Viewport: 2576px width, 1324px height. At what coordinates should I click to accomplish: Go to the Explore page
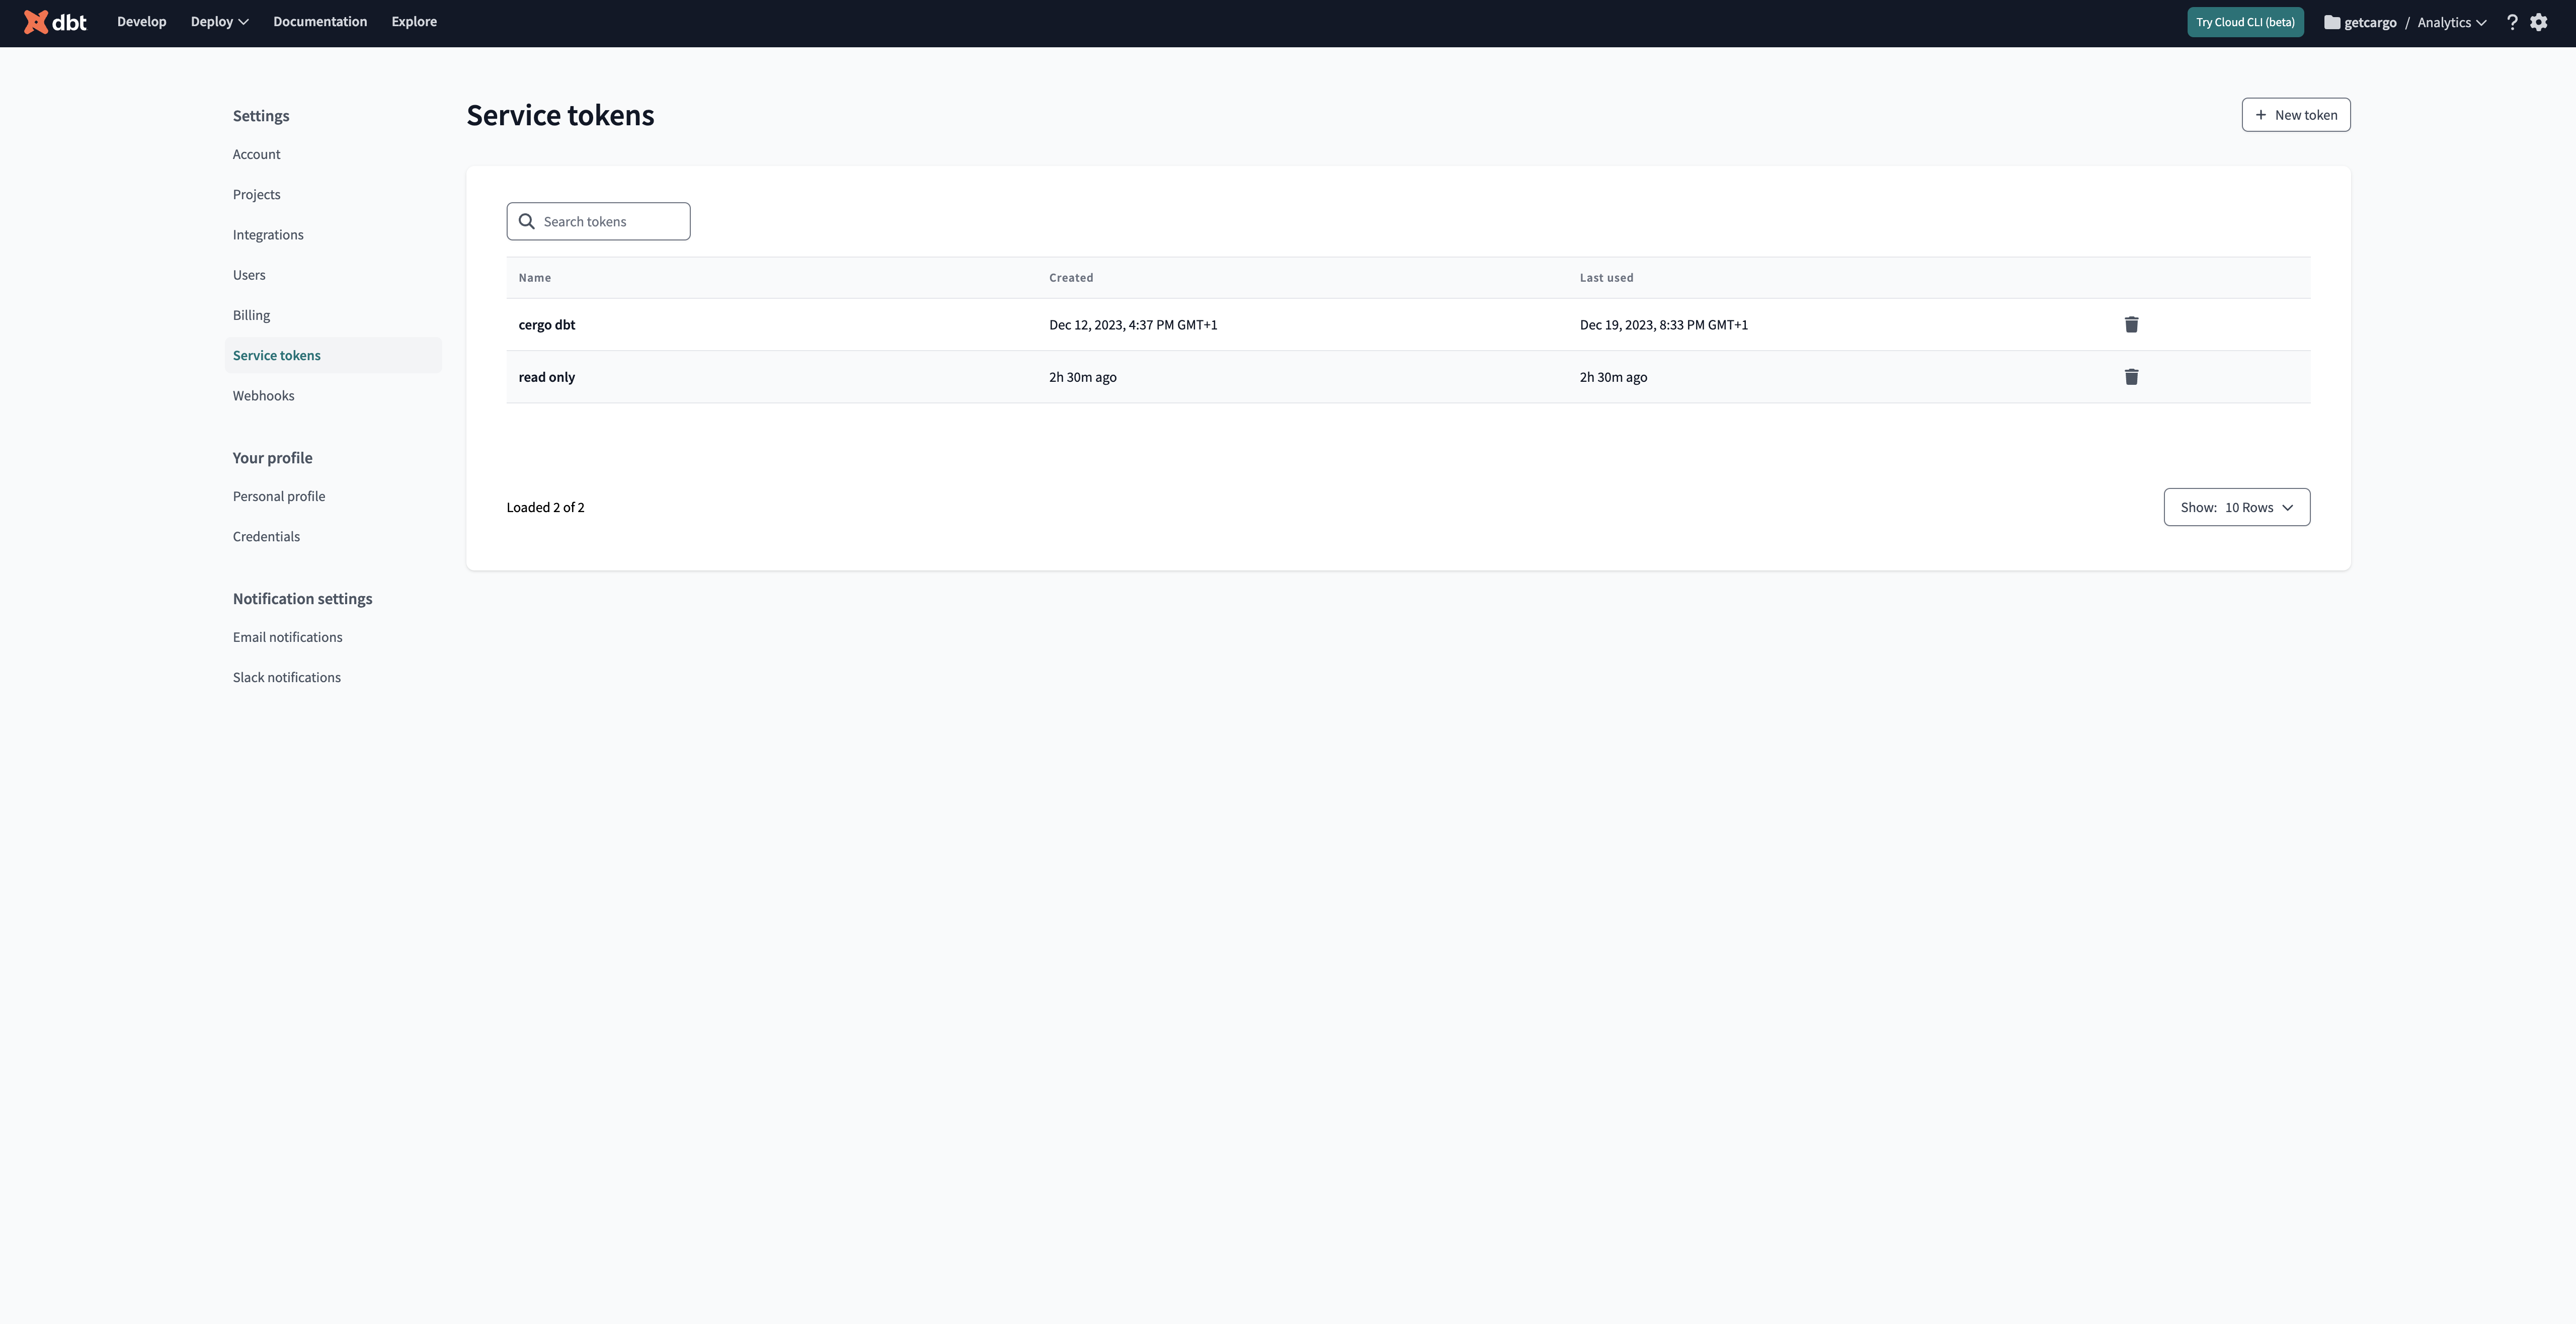click(414, 21)
